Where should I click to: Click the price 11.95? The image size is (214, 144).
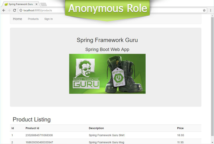pos(180,142)
